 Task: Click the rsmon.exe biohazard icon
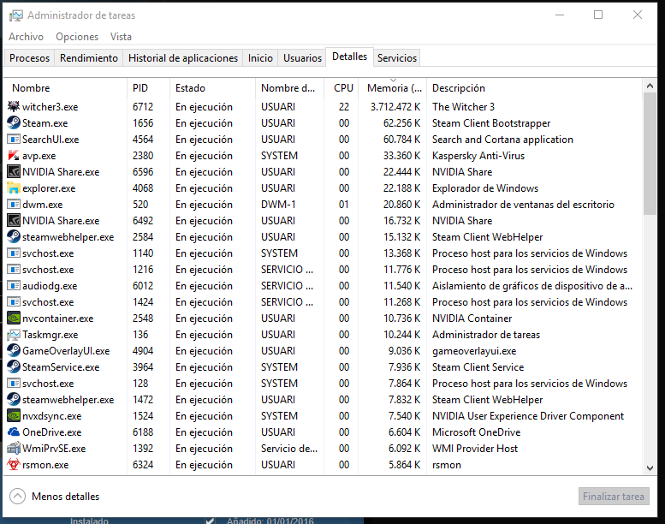tap(14, 464)
